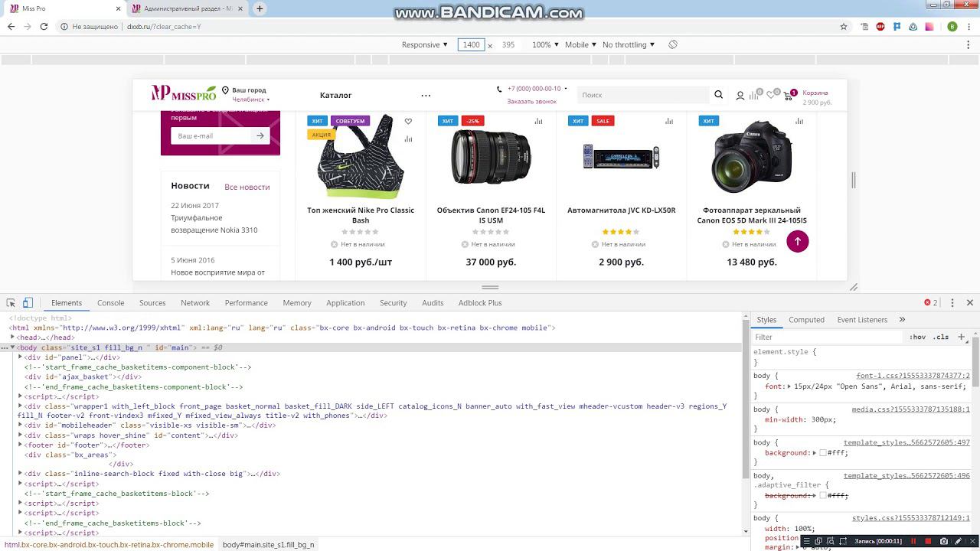This screenshot has width=980, height=551.
Task: Bookmark the page with the star icon
Action: (x=844, y=26)
